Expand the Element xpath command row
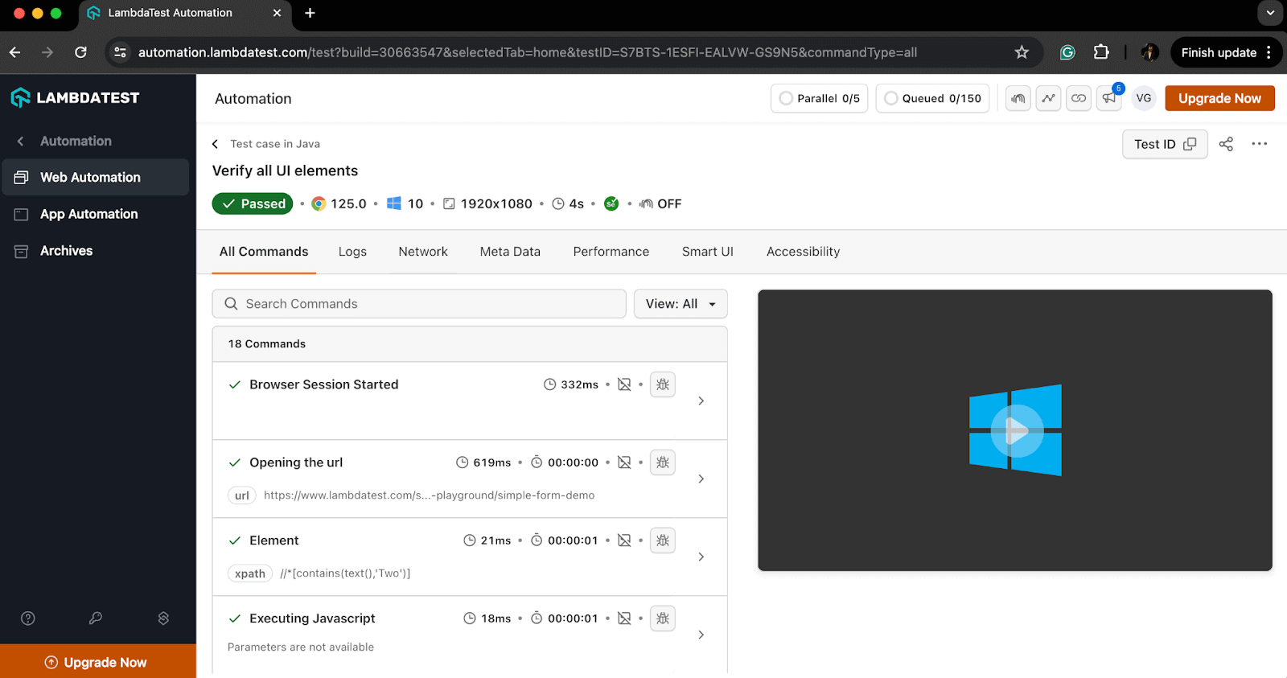Screen dimensions: 1287x678 tap(701, 557)
